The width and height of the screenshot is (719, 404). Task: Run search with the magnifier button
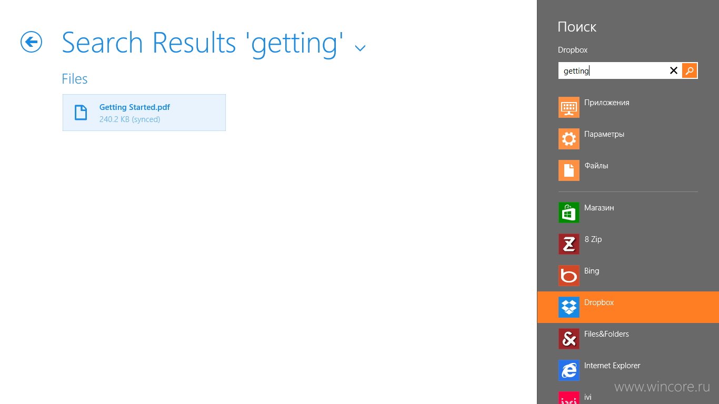coord(690,70)
